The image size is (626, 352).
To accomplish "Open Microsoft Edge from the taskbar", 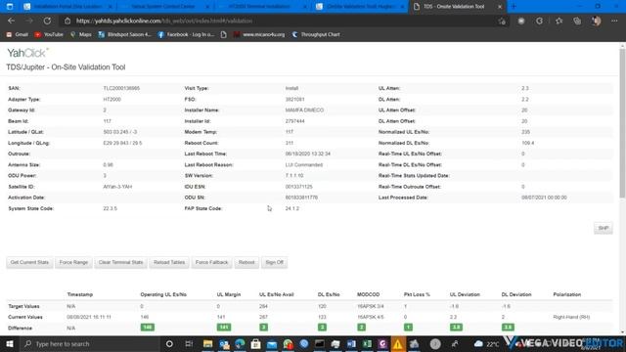I will coord(240,344).
